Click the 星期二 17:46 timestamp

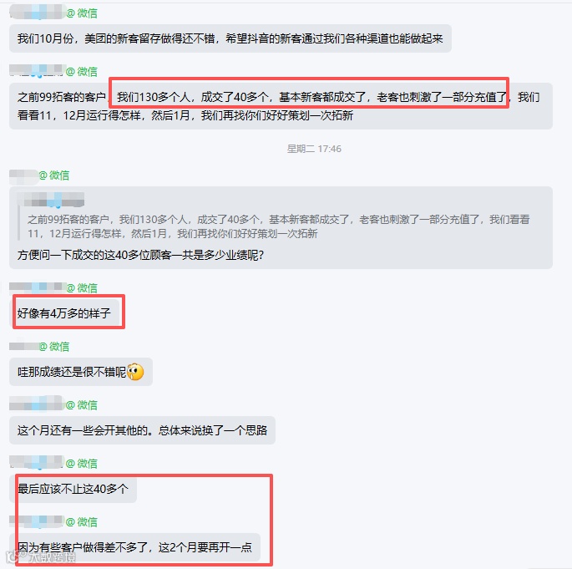coord(314,149)
